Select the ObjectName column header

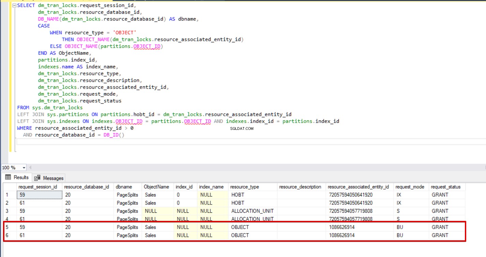click(158, 187)
